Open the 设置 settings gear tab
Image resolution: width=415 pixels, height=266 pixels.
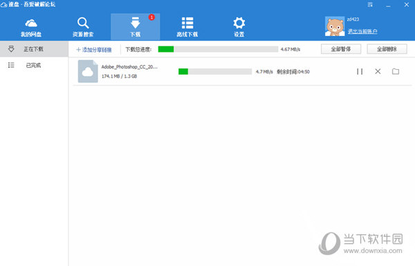(x=239, y=27)
